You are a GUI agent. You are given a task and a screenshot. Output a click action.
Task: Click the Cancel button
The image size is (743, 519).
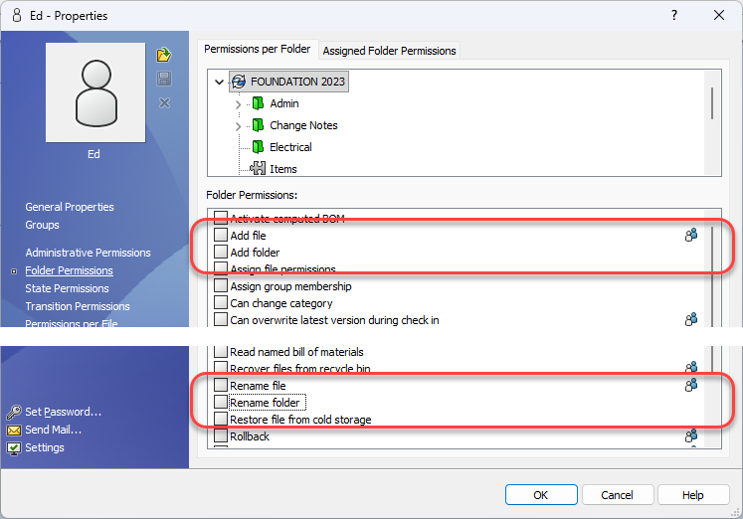pyautogui.click(x=617, y=495)
